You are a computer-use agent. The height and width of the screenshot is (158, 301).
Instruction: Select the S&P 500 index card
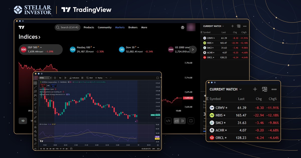41,49
